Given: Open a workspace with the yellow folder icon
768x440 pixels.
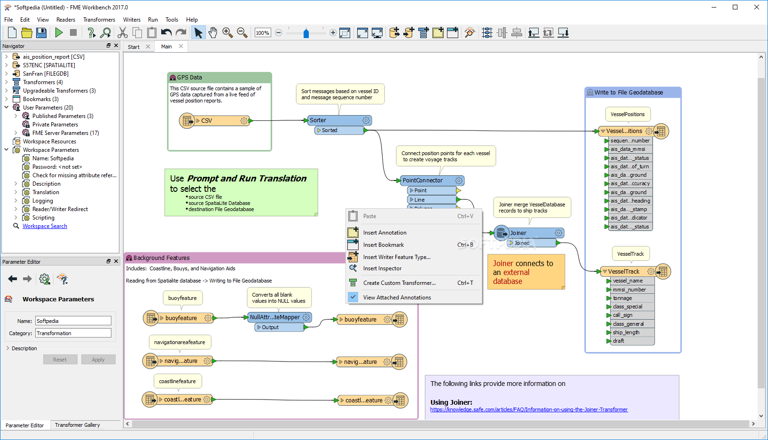Looking at the screenshot, I should [27, 32].
